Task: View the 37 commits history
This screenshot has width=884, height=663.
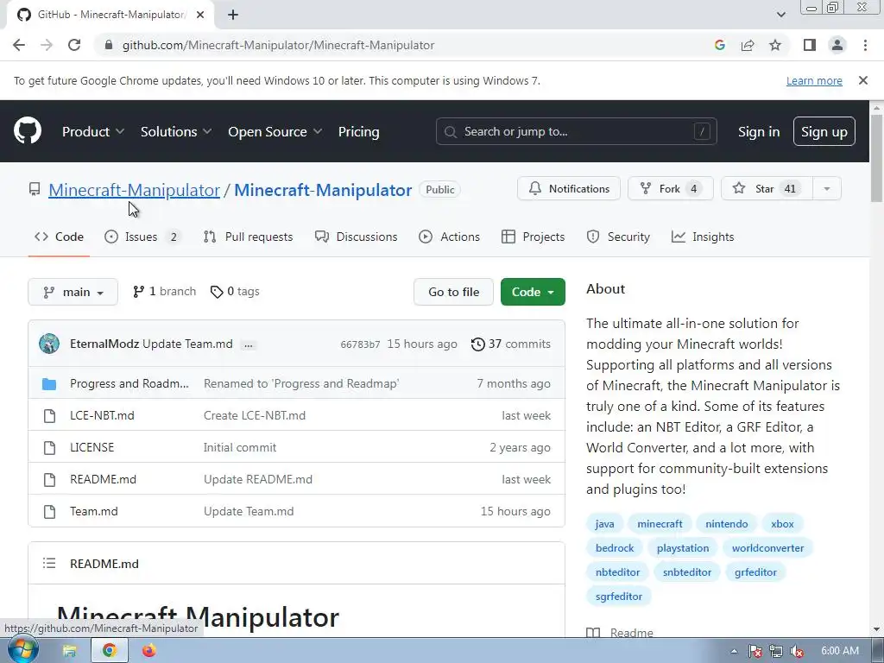Action: pyautogui.click(x=511, y=344)
